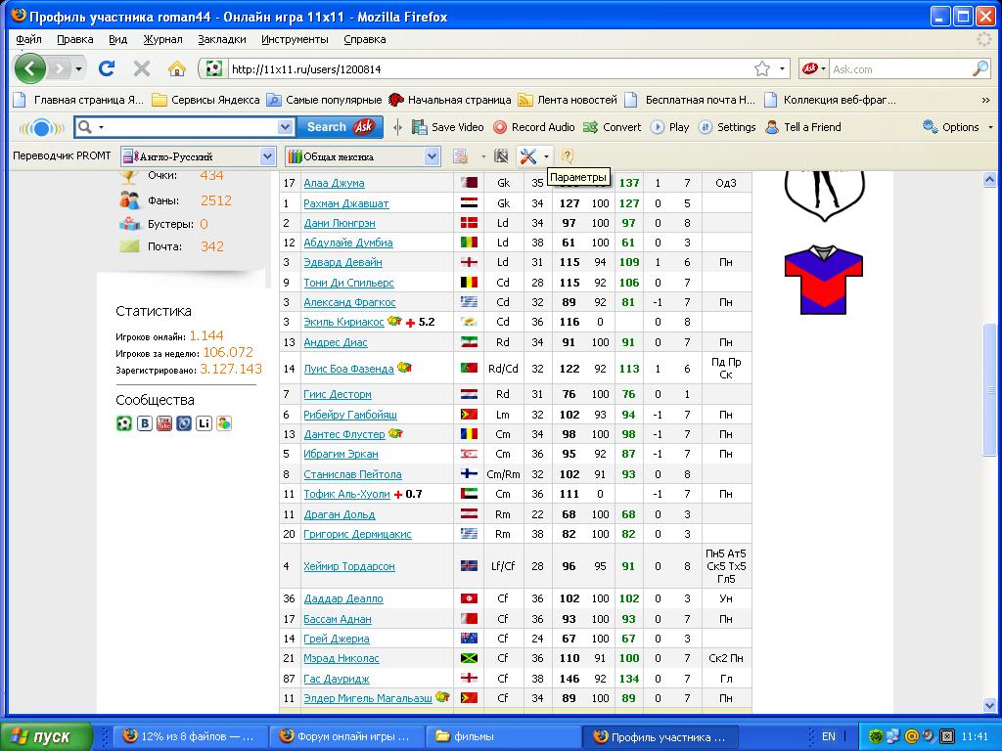Screen dimensions: 1002x751
Task: Click the Windows пуск Start button
Action: [47, 736]
